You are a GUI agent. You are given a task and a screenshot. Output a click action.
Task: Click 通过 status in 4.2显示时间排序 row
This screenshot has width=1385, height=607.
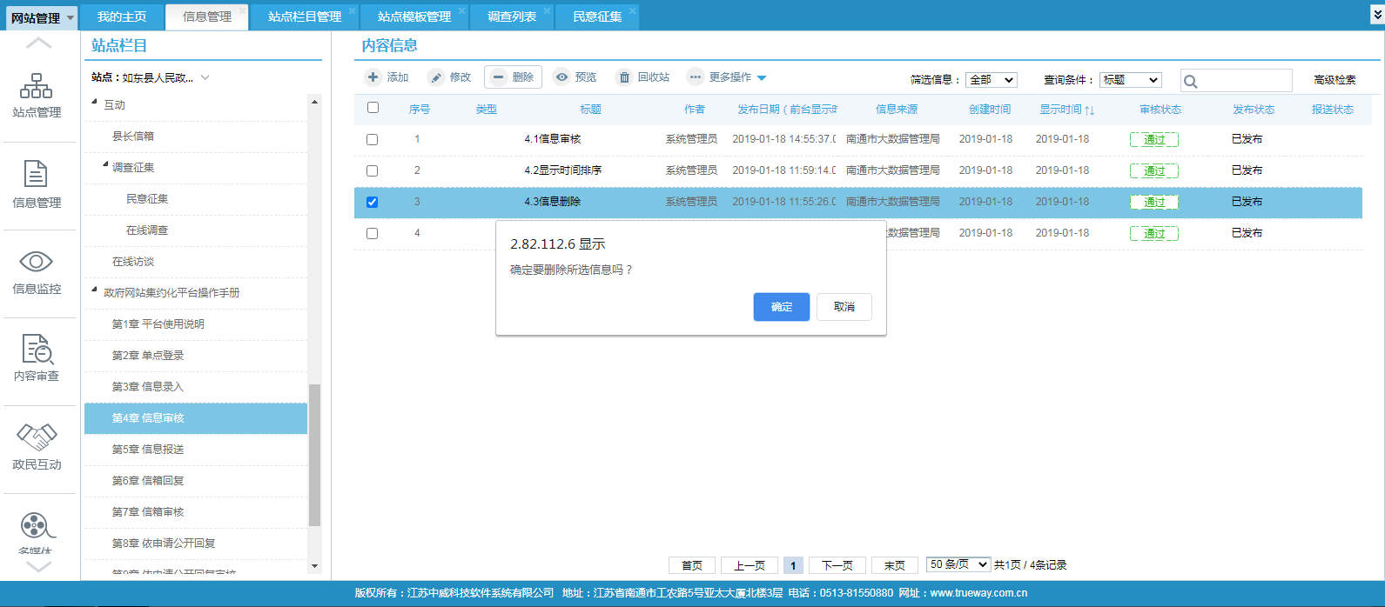(1154, 171)
